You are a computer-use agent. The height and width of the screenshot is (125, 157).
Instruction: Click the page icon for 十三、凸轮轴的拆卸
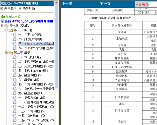point(15,111)
